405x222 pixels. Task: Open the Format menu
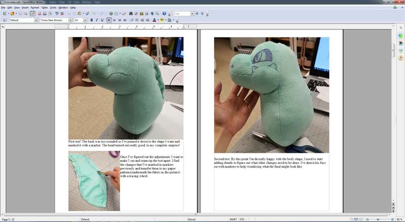pos(34,8)
